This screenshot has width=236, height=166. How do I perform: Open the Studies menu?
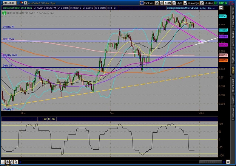coord(207,3)
